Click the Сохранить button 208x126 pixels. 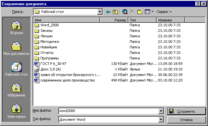point(187,111)
